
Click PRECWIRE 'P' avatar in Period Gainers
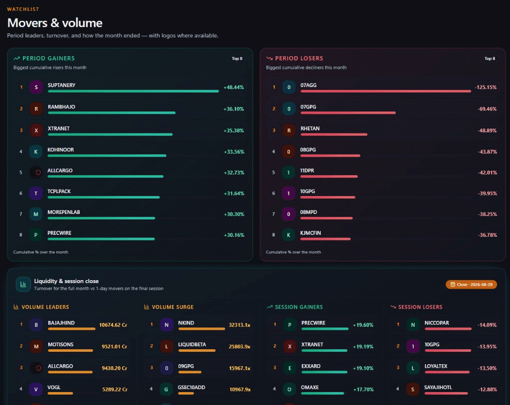36,235
